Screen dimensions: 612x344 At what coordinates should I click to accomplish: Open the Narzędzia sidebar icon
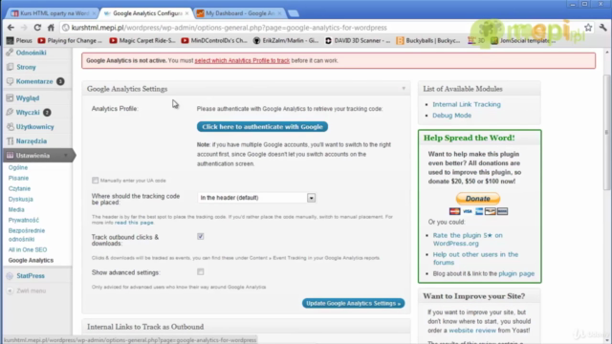click(x=10, y=141)
